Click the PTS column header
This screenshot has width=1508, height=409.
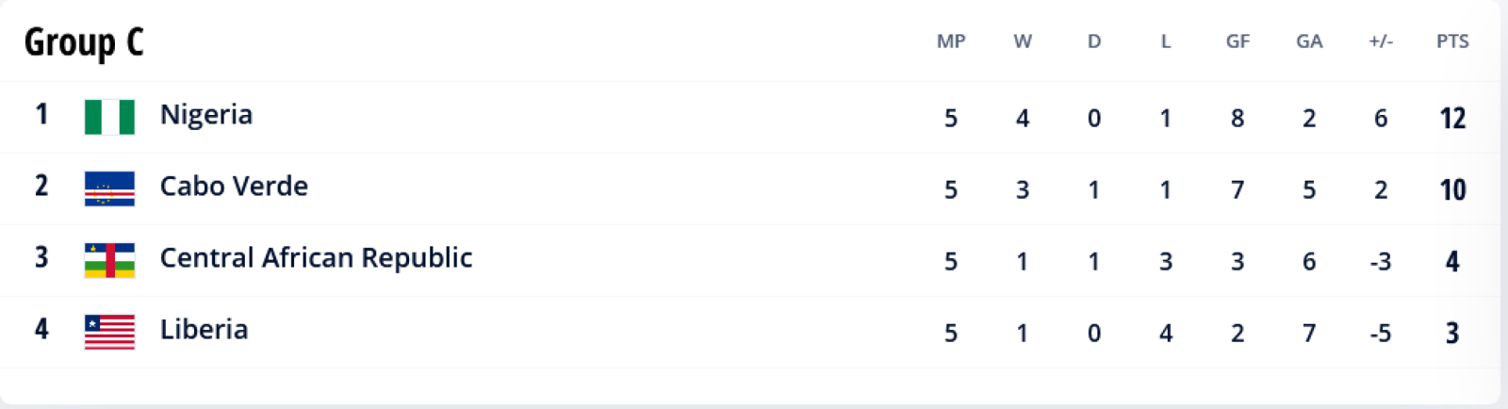pos(1452,41)
